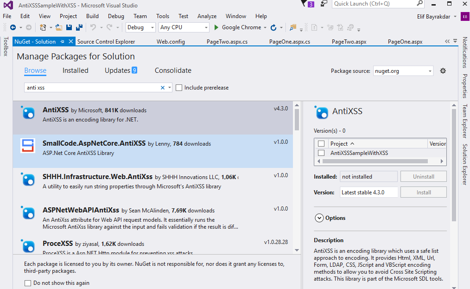Screen dimensions: 470x289
Task: Click the SHHH.Infrastructure.Web.AntiXss package icon
Action: pyautogui.click(x=28, y=180)
